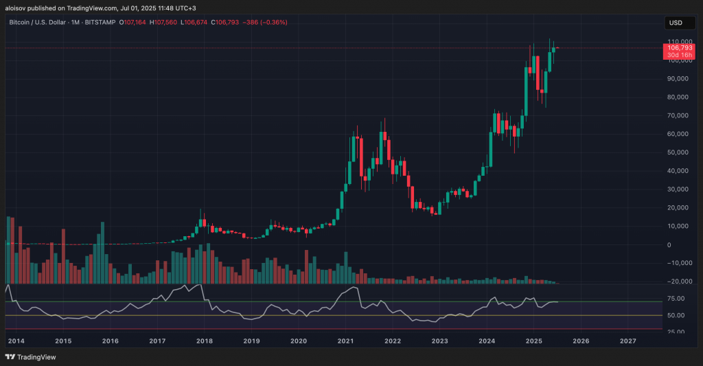Click the 2023 label on time axis
Viewport: 703px width, 366px height.
click(439, 340)
